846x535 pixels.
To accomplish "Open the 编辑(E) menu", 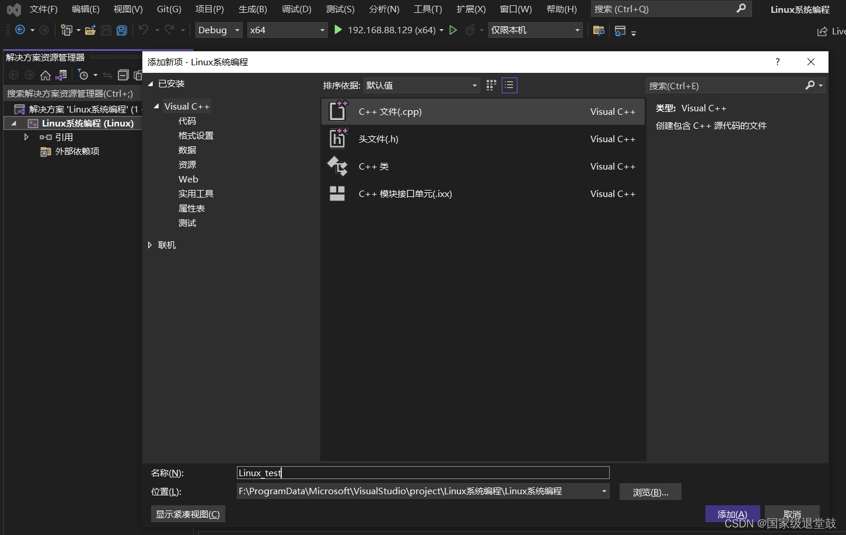I will point(86,9).
